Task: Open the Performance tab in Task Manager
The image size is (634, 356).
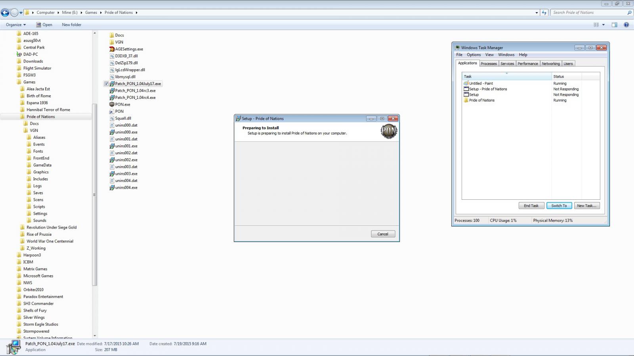Action: click(527, 64)
